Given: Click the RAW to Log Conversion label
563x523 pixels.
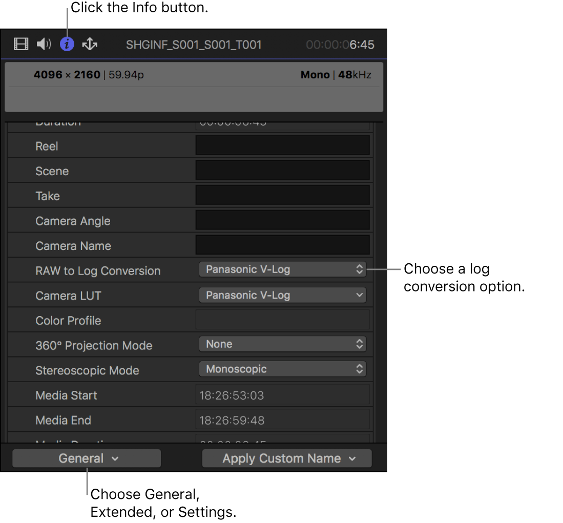Looking at the screenshot, I should pyautogui.click(x=98, y=271).
